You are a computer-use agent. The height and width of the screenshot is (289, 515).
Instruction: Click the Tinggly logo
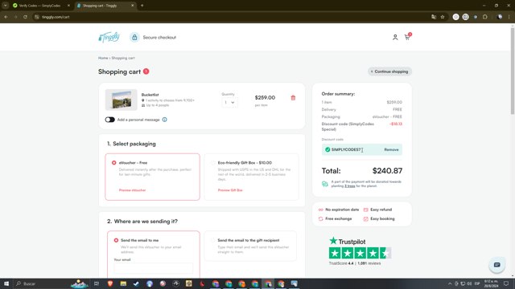(x=109, y=38)
